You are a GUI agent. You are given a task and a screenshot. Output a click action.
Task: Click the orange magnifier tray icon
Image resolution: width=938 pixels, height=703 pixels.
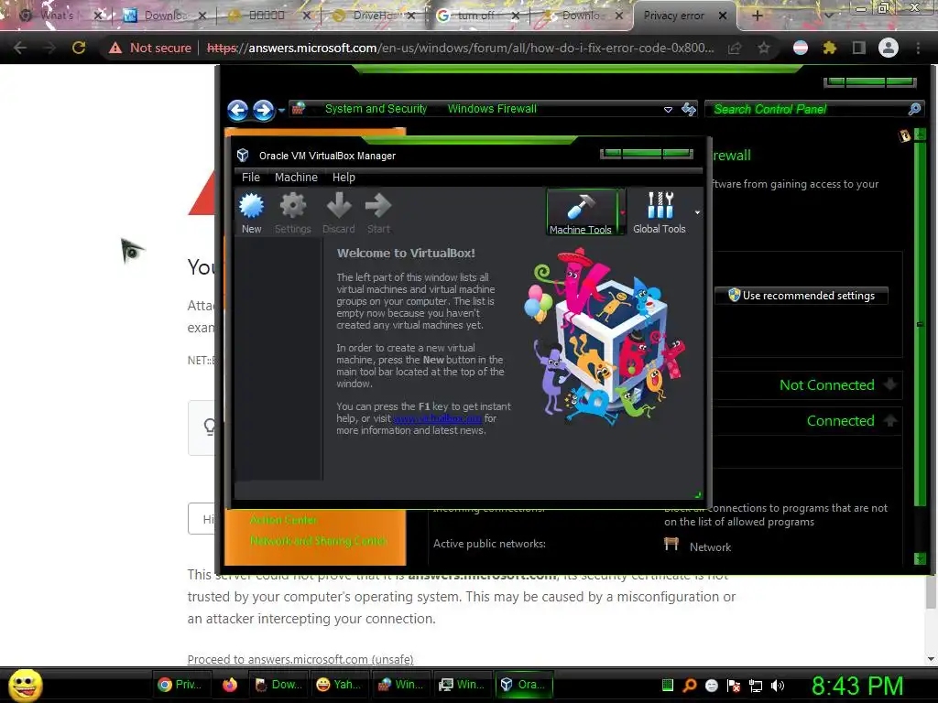click(x=689, y=686)
